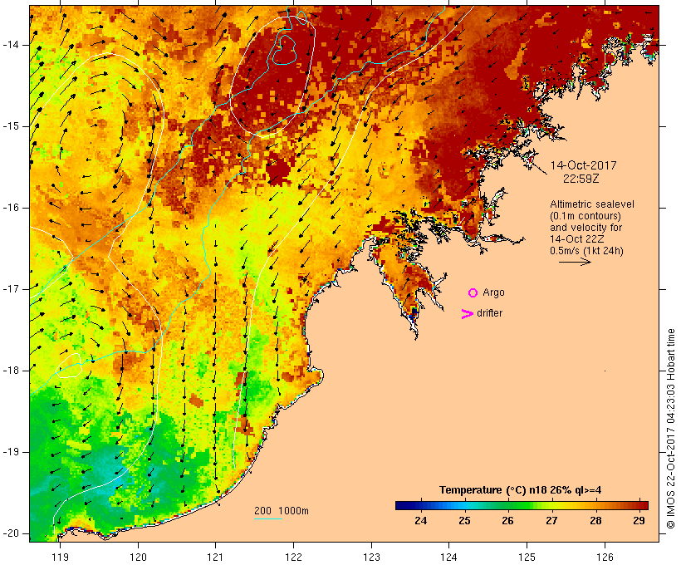Click the 0.5m/s velocity scale arrow
This screenshot has height=565, width=681.
[575, 262]
